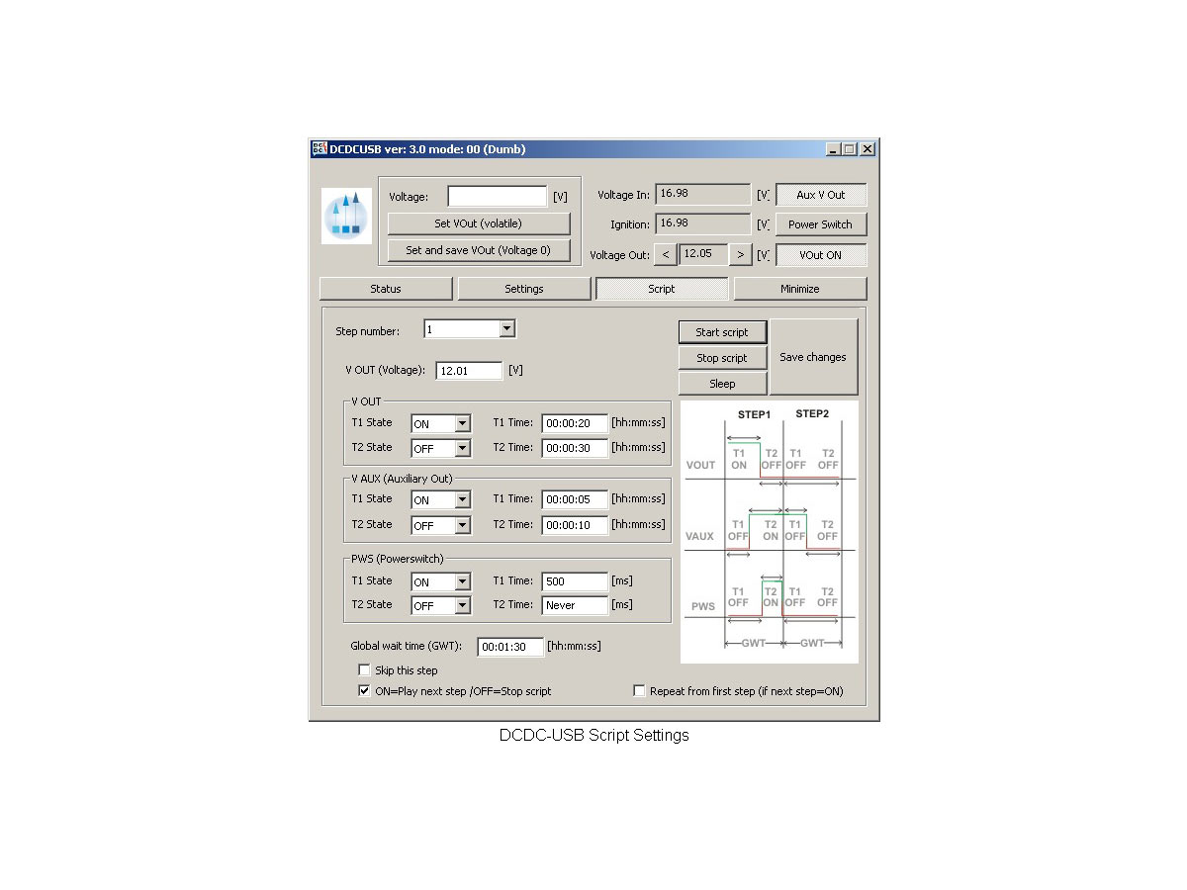Start the script

click(722, 332)
